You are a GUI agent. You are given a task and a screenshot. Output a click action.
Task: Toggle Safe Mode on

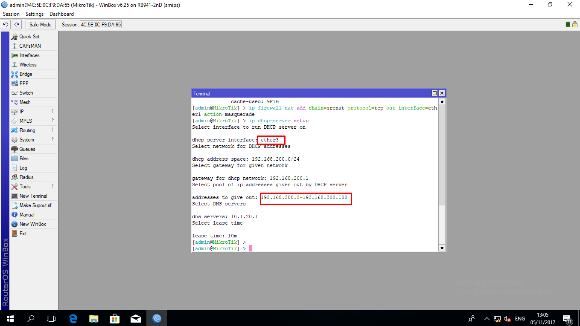pyautogui.click(x=40, y=24)
